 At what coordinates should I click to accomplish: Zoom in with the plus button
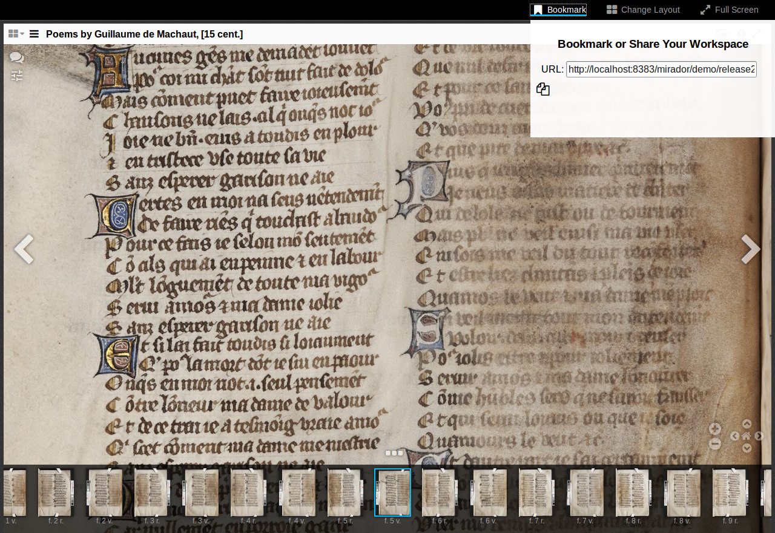point(715,429)
